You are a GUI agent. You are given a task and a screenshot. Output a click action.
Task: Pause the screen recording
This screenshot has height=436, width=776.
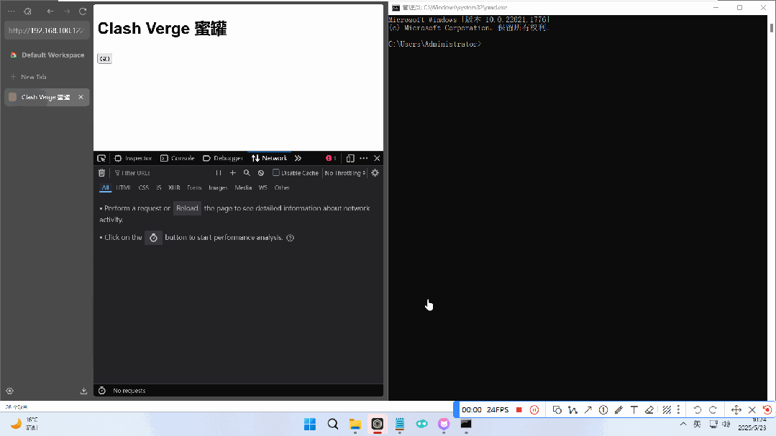[534, 410]
